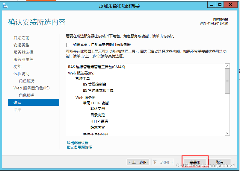This screenshot has width=240, height=171.
Task: Click RAS 连接管理器管理工具包(CMAK) entry
Action: (x=96, y=67)
